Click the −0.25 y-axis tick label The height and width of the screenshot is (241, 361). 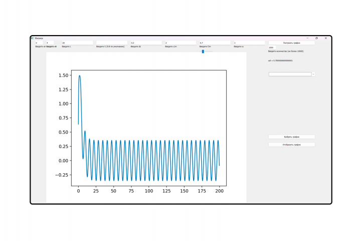(62, 175)
